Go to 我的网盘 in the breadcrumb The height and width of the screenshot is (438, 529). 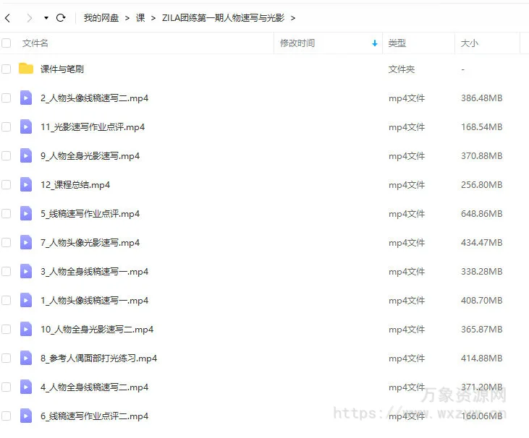[x=101, y=17]
